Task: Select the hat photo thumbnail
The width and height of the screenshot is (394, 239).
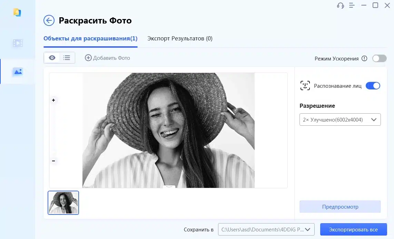Action: coord(63,203)
